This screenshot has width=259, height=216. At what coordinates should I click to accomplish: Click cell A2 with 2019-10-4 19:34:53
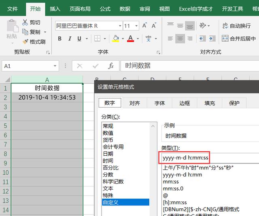point(47,97)
